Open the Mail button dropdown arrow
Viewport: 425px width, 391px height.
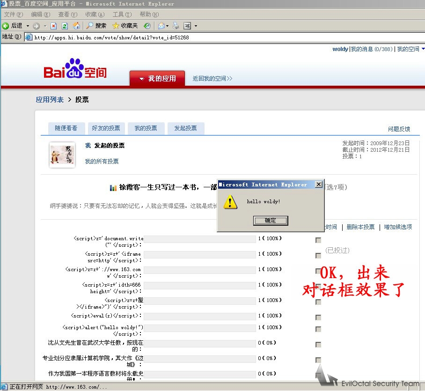point(167,26)
